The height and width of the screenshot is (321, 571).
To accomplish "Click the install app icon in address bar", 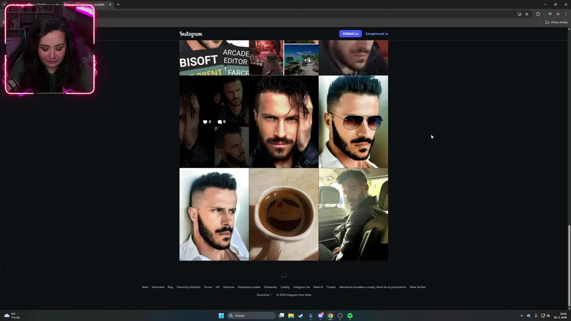I will (519, 14).
